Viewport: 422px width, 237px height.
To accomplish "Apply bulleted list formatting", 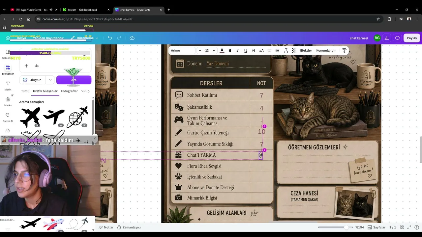I will pyautogui.click(x=277, y=50).
